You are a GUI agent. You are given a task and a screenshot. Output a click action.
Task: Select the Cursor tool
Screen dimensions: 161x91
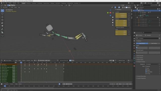(2, 14)
